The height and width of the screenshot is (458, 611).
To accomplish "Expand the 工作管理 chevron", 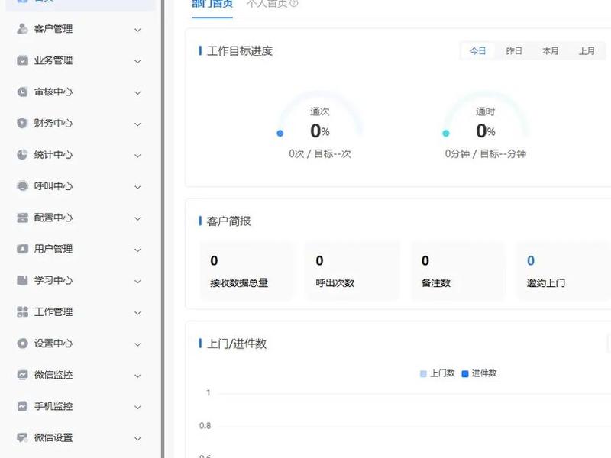I will pyautogui.click(x=137, y=313).
